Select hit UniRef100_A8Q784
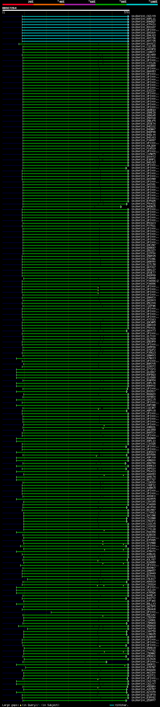 coord(143,463)
